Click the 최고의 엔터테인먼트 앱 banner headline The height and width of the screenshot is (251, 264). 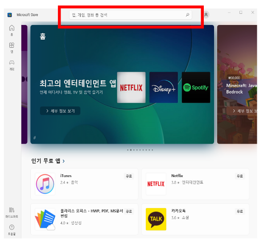pyautogui.click(x=78, y=83)
